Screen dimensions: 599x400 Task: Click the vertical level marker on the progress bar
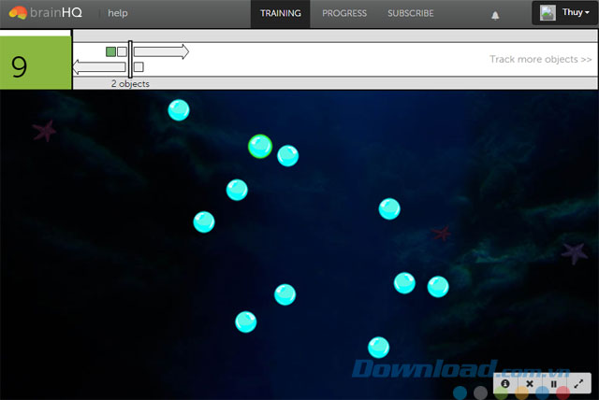130,59
